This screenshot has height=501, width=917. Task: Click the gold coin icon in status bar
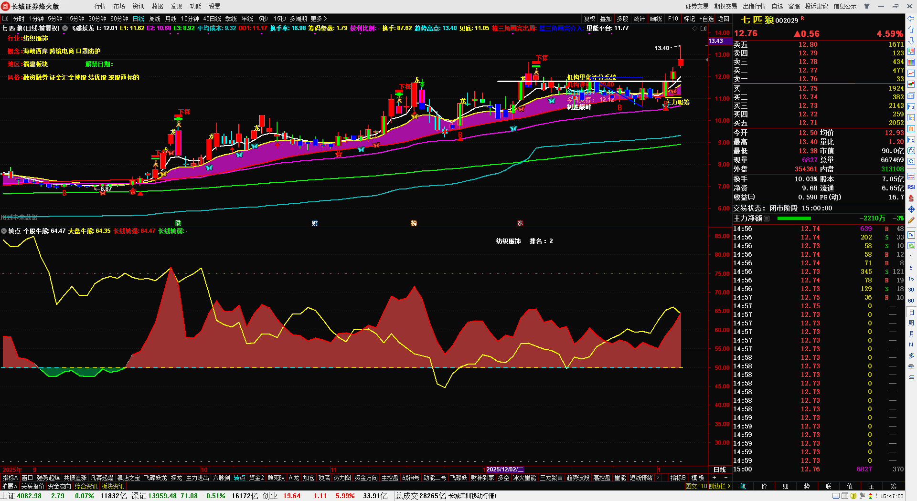[853, 496]
